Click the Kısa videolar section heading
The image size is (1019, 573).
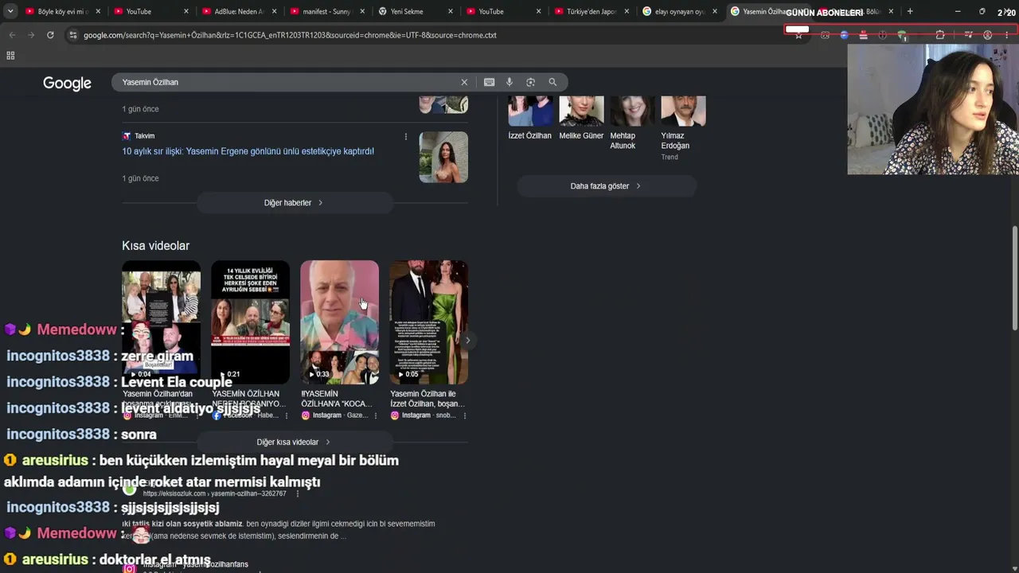(155, 246)
